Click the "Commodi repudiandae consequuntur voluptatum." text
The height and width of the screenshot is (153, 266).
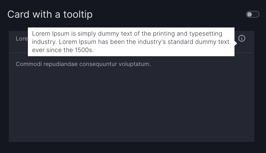pos(83,64)
